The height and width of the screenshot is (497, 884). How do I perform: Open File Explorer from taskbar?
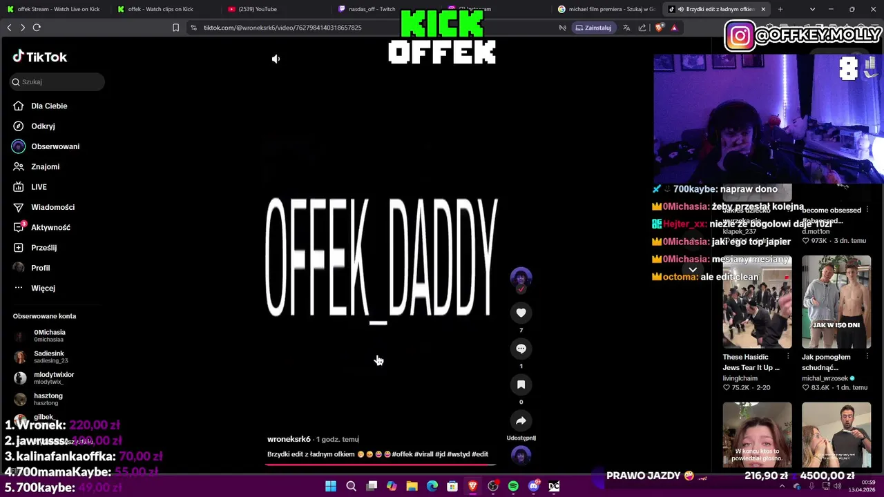pyautogui.click(x=412, y=486)
